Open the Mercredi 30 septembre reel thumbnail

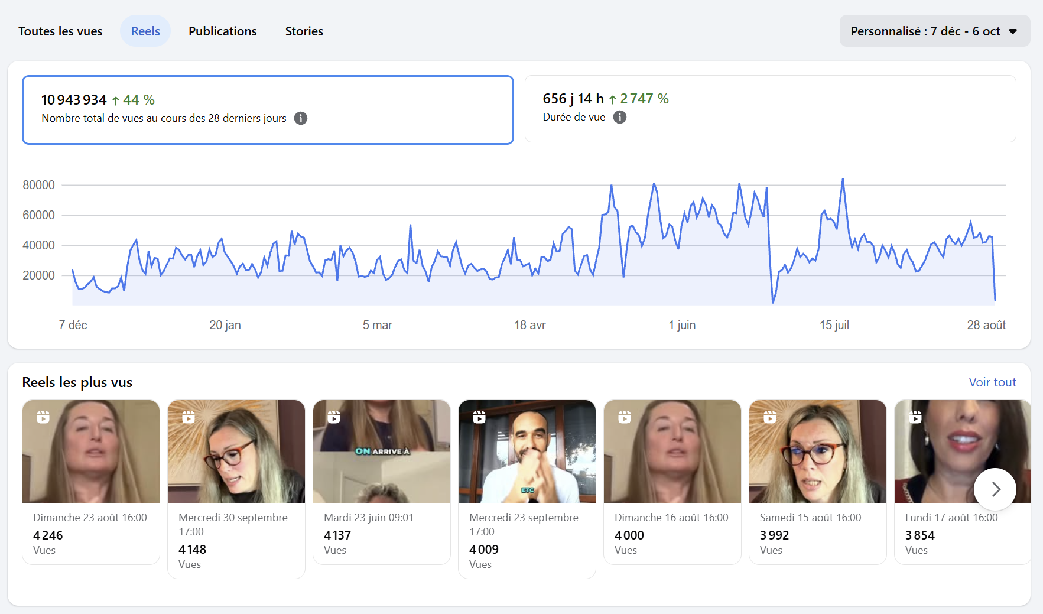click(x=236, y=451)
